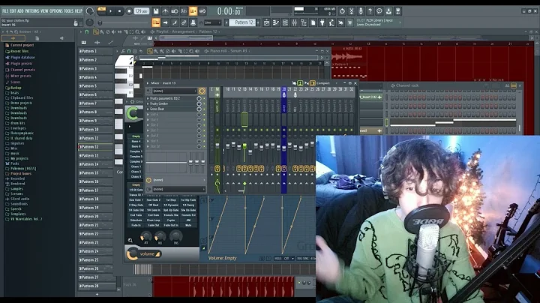Click the stamp icon in the top toolbar
Viewport: 540px width, 303px height.
193,22
